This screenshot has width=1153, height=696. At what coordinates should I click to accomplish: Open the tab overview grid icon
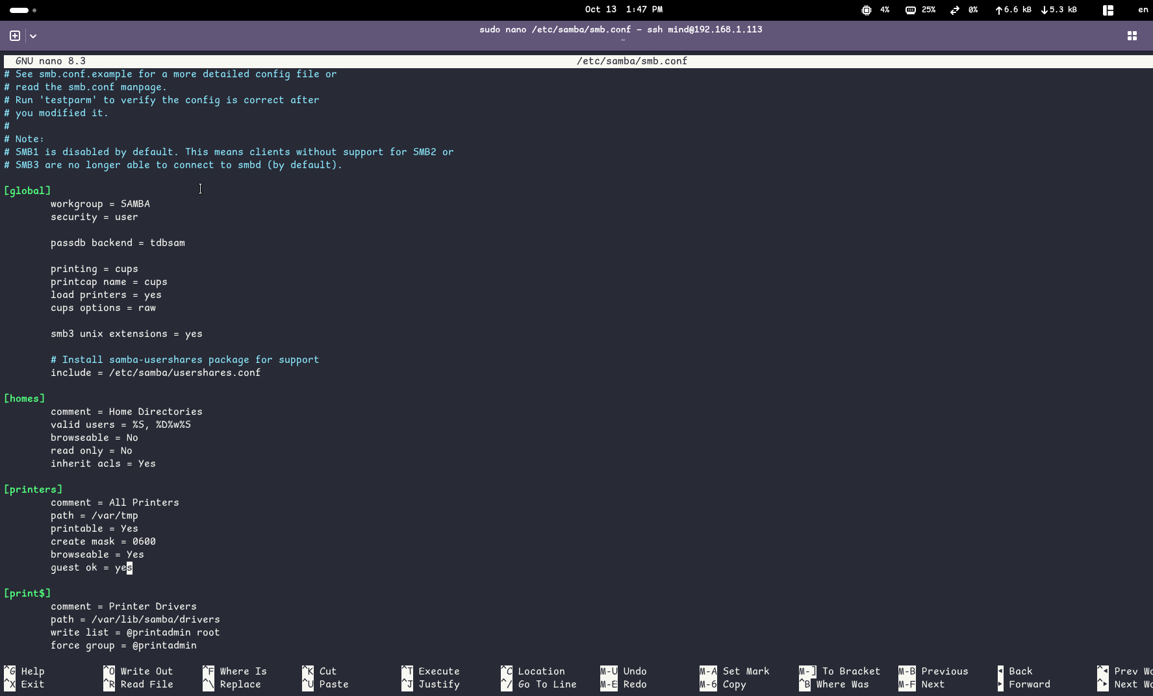(1132, 36)
